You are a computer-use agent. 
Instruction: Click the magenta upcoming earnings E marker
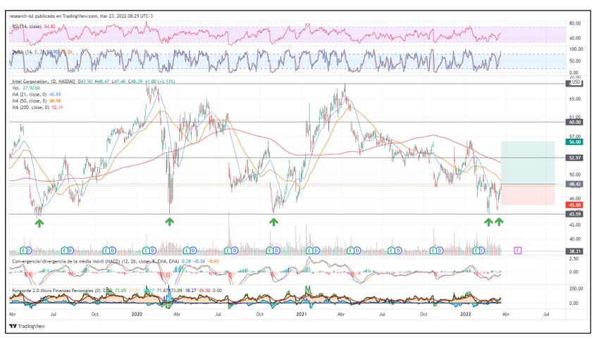click(518, 251)
